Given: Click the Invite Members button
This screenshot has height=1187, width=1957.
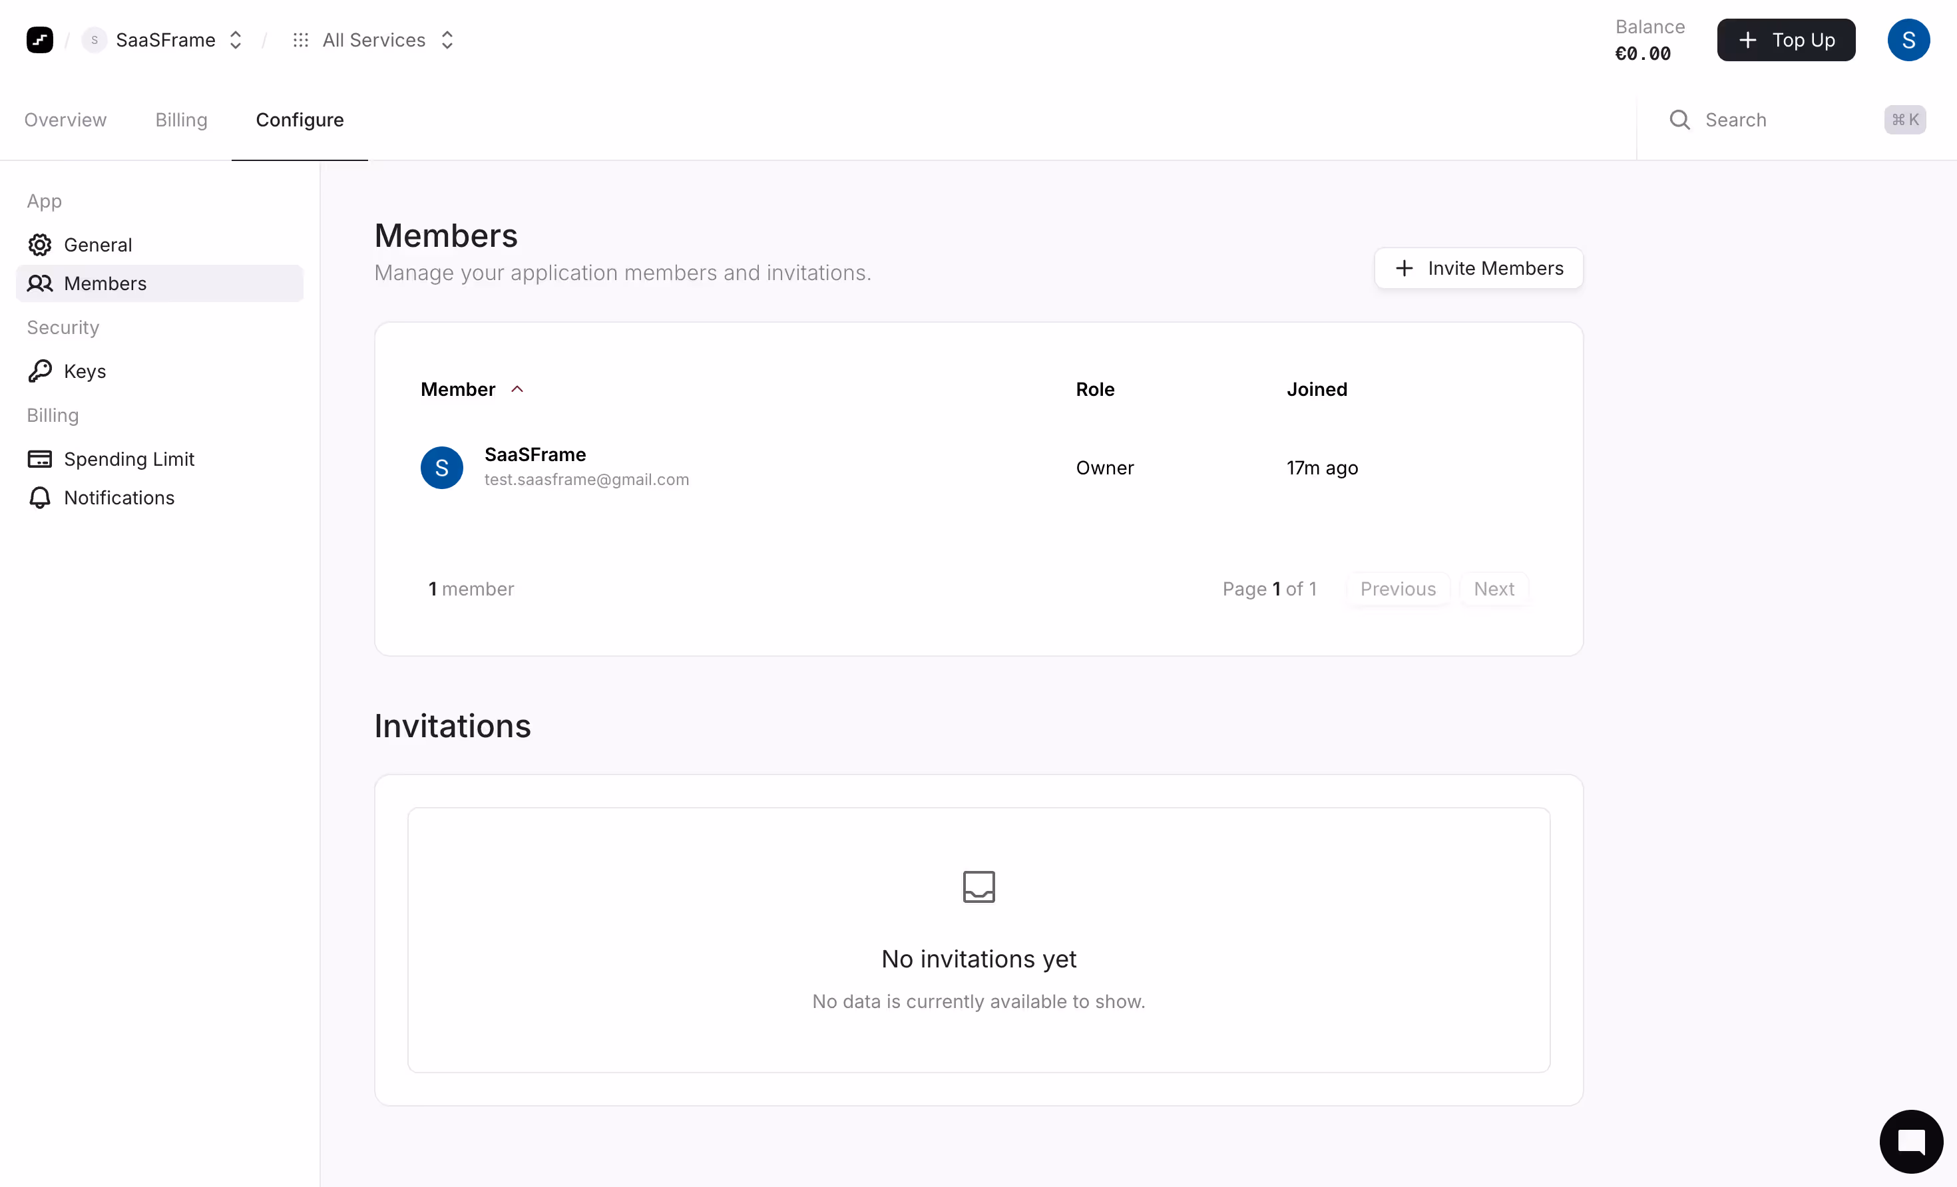Looking at the screenshot, I should (x=1478, y=268).
